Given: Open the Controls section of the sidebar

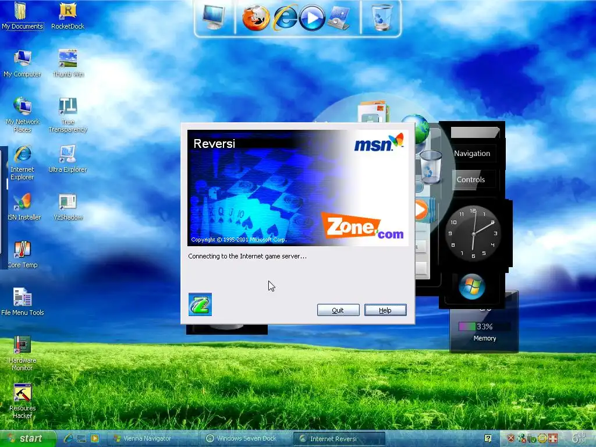Looking at the screenshot, I should (470, 180).
